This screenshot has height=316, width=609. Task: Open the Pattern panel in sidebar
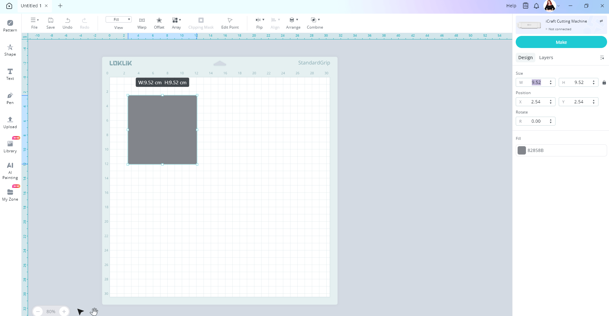click(x=10, y=26)
